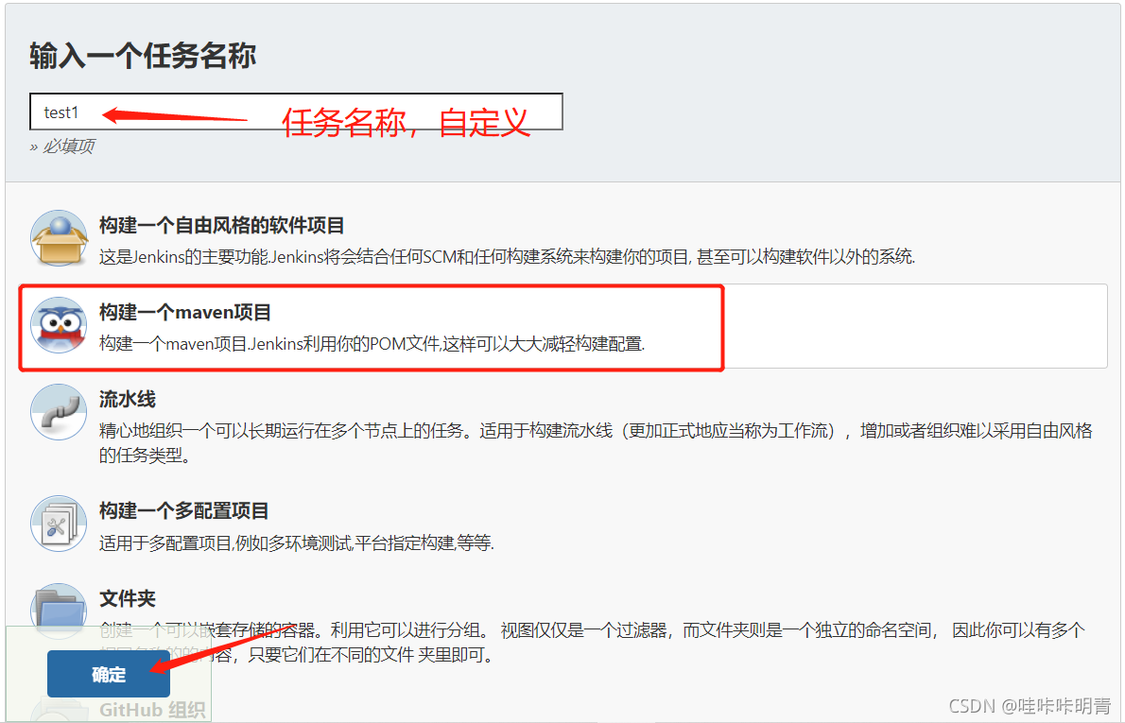Click description mentioning POM文件
Image resolution: width=1125 pixels, height=723 pixels.
point(372,344)
